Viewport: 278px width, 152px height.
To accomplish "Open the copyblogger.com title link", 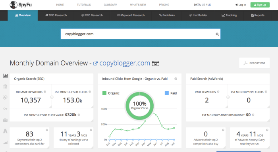I will pyautogui.click(x=125, y=63).
